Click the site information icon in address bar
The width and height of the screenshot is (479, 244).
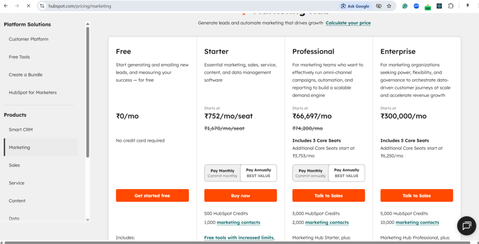click(42, 6)
